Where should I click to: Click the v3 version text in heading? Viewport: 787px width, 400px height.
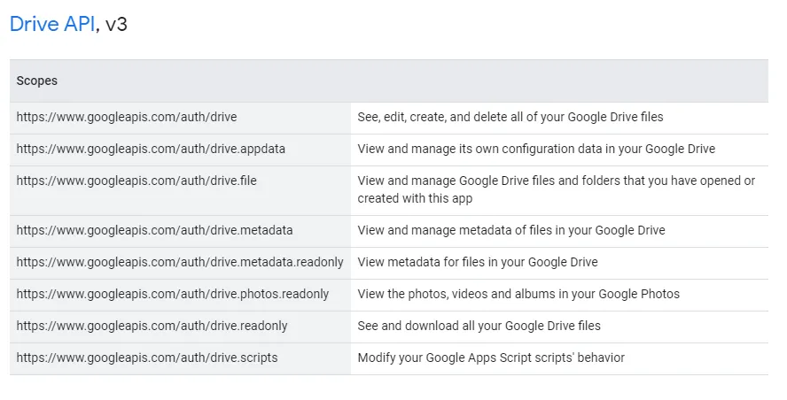(x=116, y=24)
